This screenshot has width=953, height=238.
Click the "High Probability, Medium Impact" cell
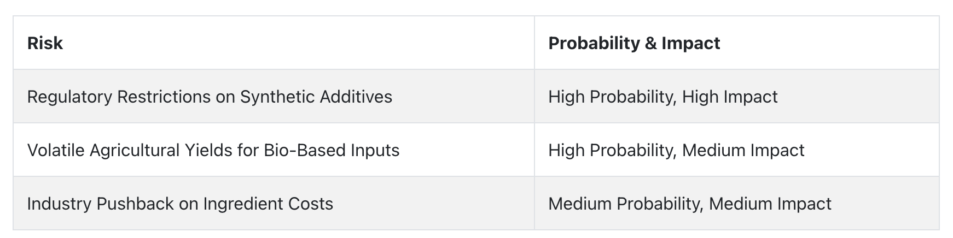click(736, 150)
